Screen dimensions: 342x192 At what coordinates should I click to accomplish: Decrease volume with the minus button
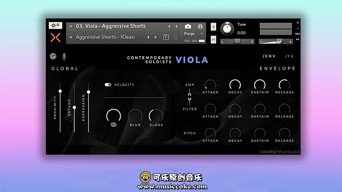tap(261, 42)
